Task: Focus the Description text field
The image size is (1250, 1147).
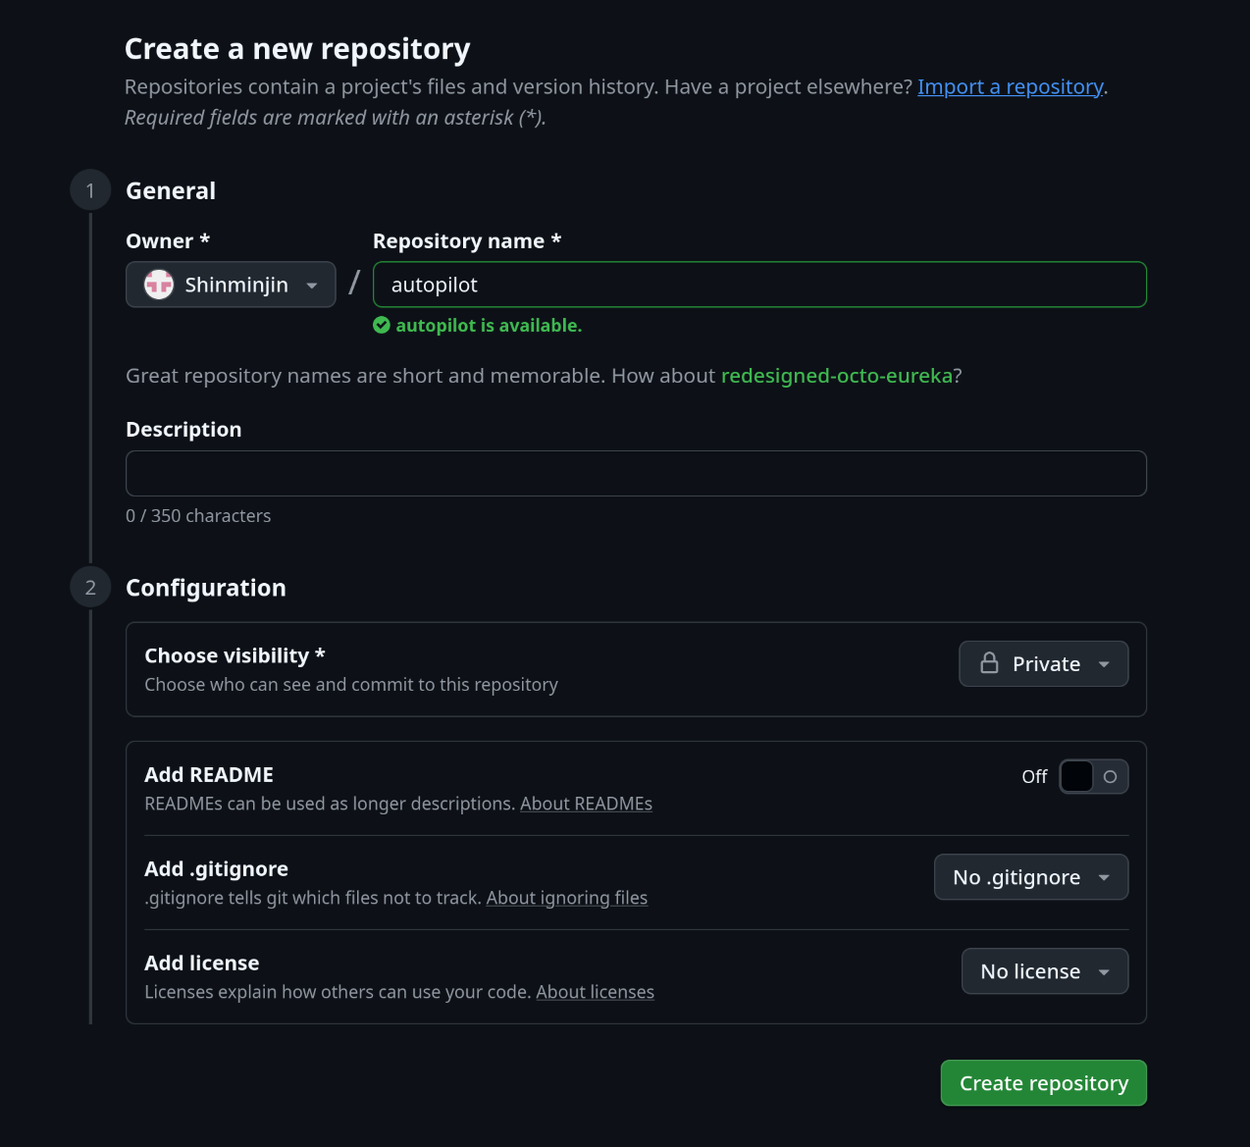Action: click(x=636, y=474)
